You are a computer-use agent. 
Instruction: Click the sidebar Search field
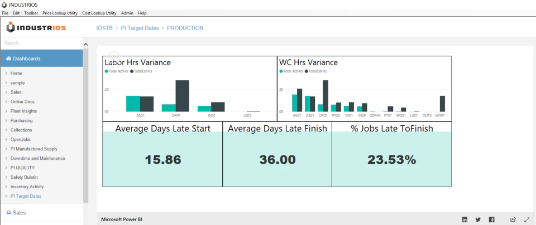[x=42, y=43]
